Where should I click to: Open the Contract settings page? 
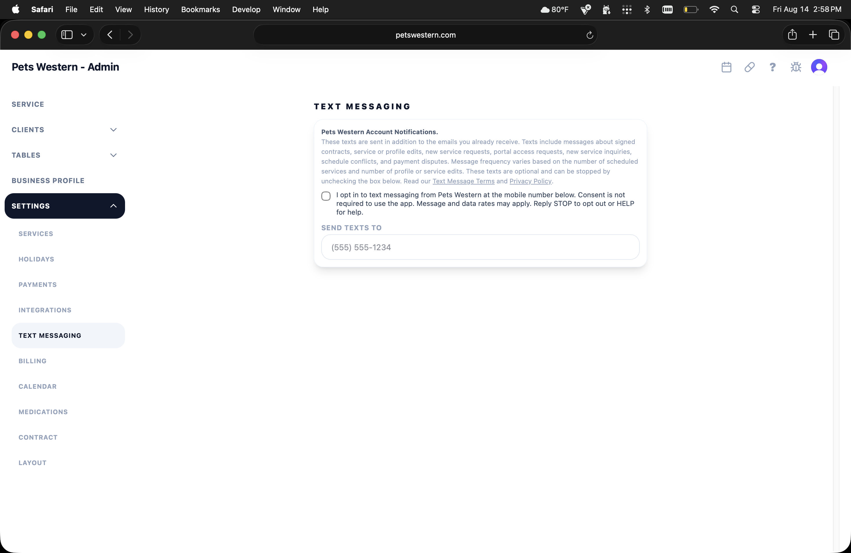coord(38,437)
